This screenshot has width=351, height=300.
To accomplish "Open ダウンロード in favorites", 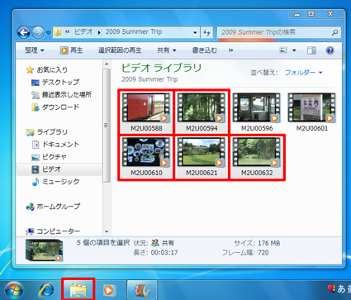I will click(x=55, y=107).
